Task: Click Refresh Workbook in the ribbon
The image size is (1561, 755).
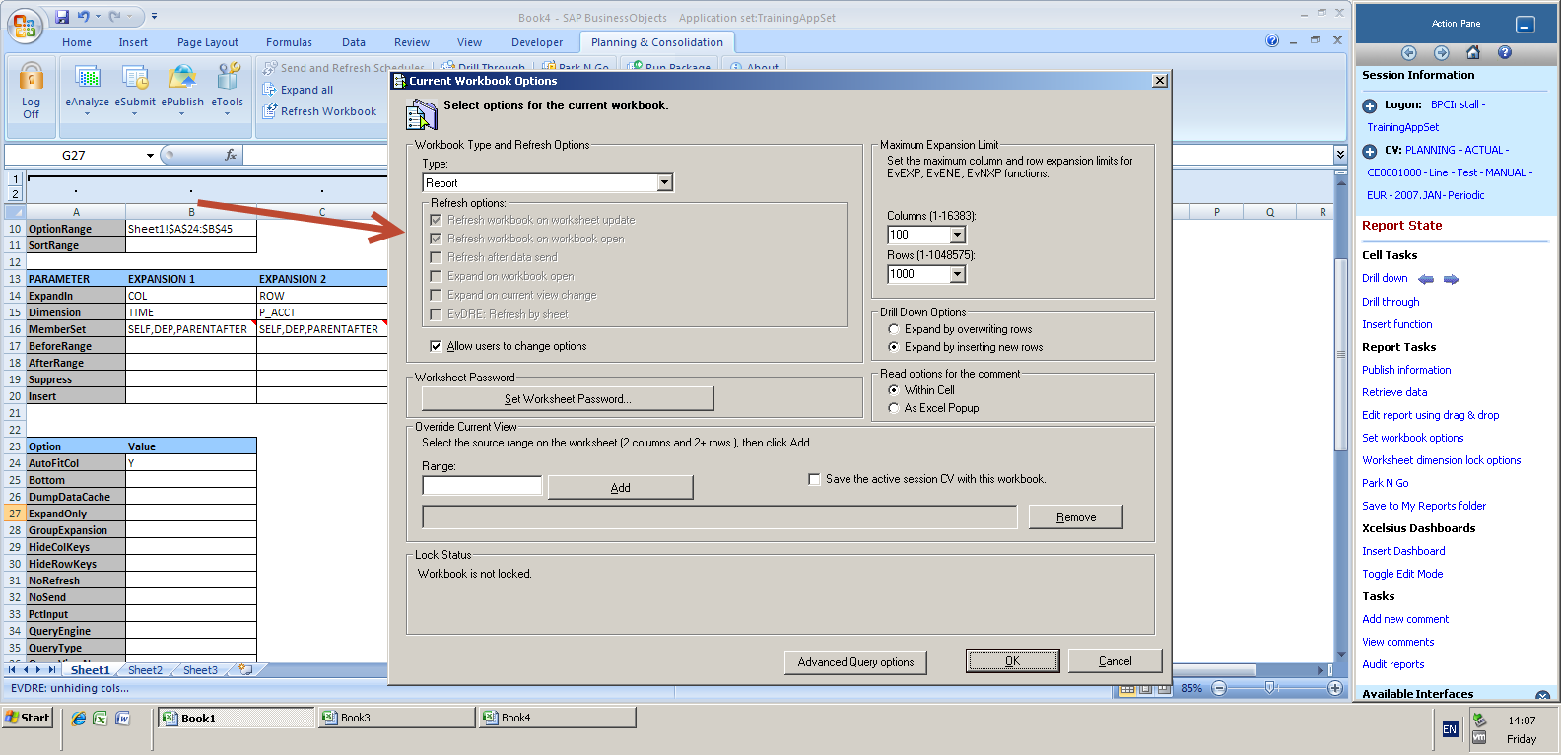Action: tap(319, 111)
